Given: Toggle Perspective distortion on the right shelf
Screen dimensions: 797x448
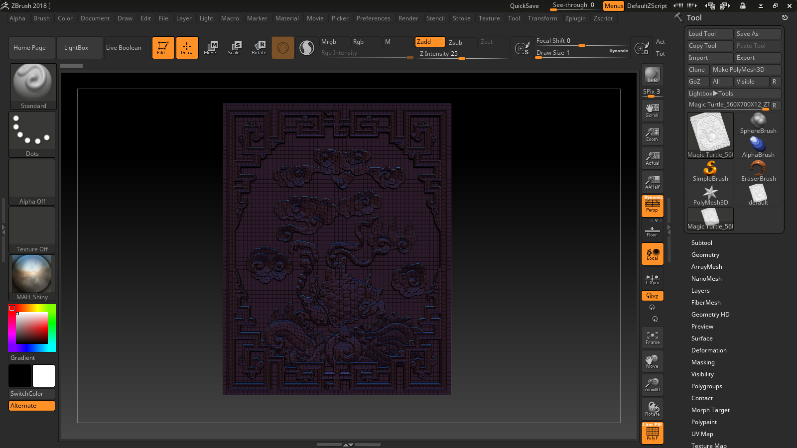Looking at the screenshot, I should [x=652, y=206].
